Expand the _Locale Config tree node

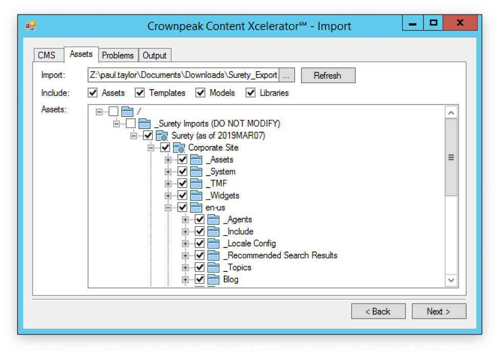[185, 244]
